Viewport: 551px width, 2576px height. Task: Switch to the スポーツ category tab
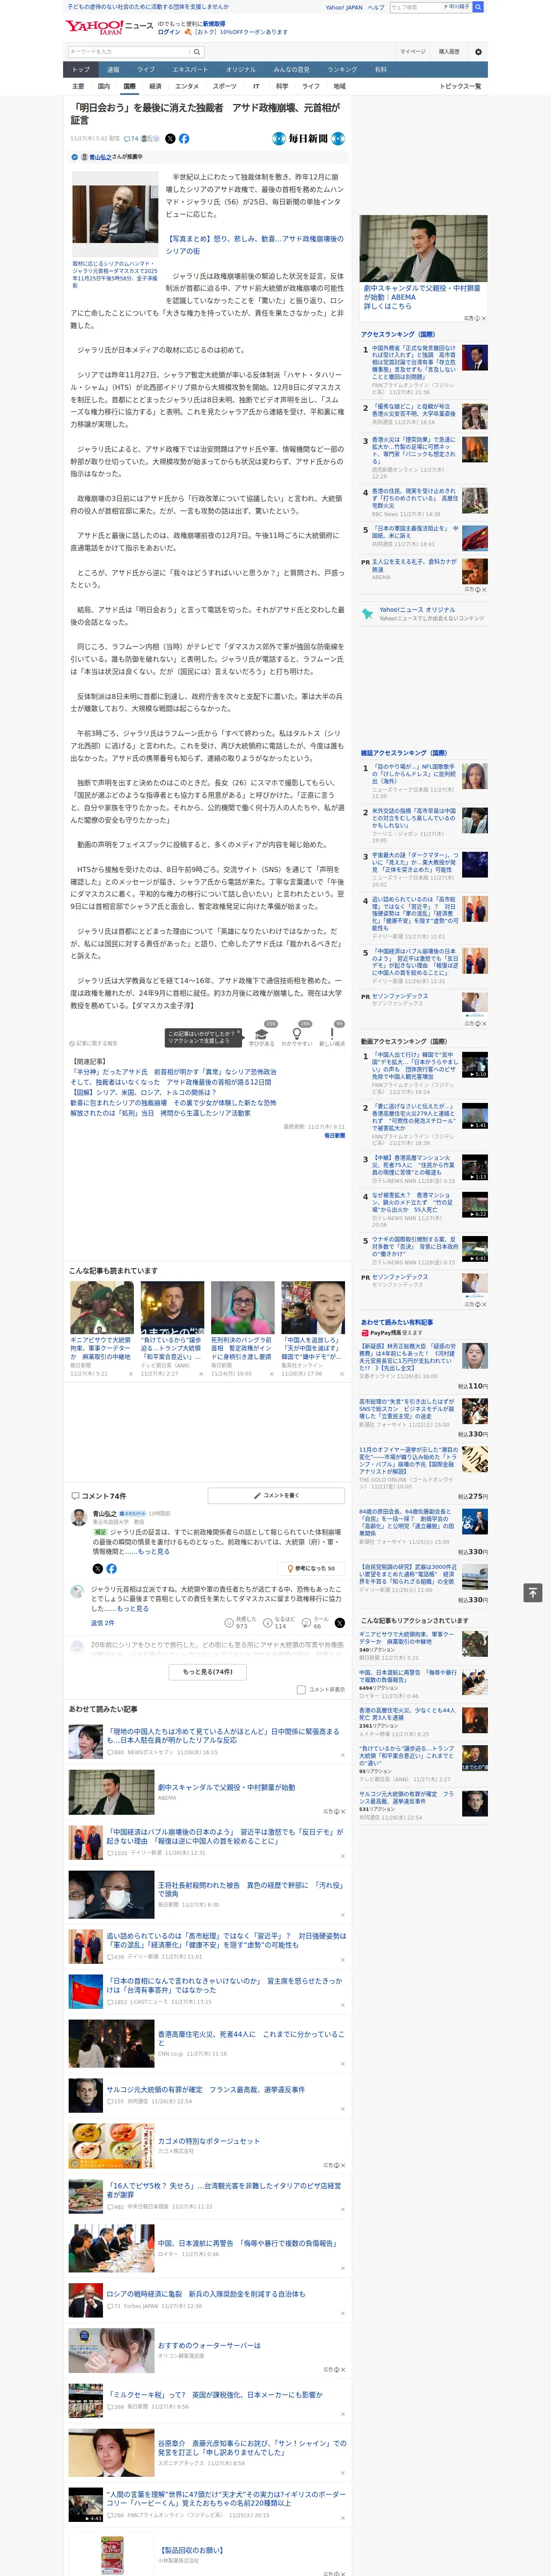(225, 86)
